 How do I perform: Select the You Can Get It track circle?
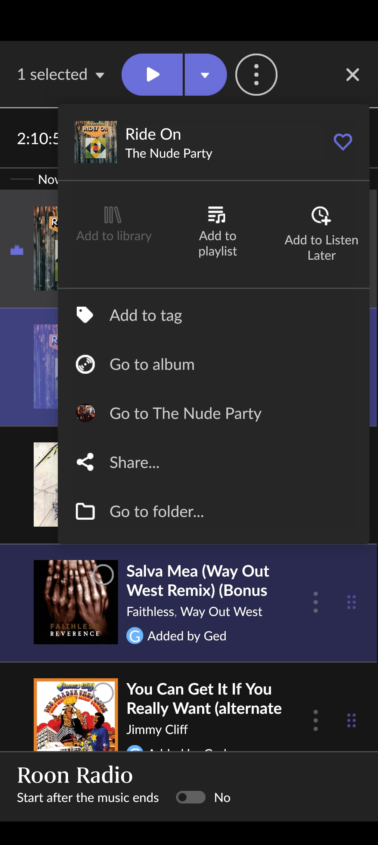[x=103, y=693]
